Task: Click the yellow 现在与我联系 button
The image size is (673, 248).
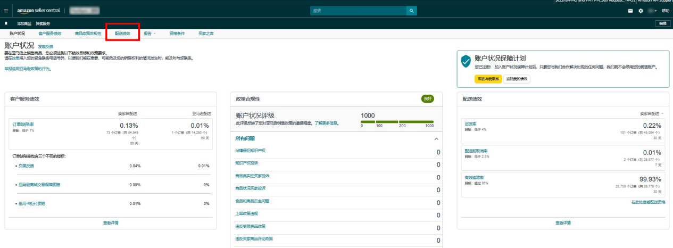Action: 488,79
